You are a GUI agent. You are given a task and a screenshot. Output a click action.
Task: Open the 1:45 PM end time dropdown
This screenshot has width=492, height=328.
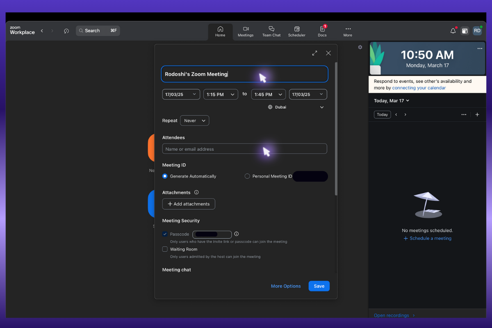[269, 94]
